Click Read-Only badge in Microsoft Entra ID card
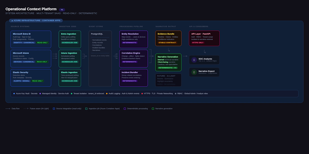Viewport: 309px width, 154px height. point(42,43)
